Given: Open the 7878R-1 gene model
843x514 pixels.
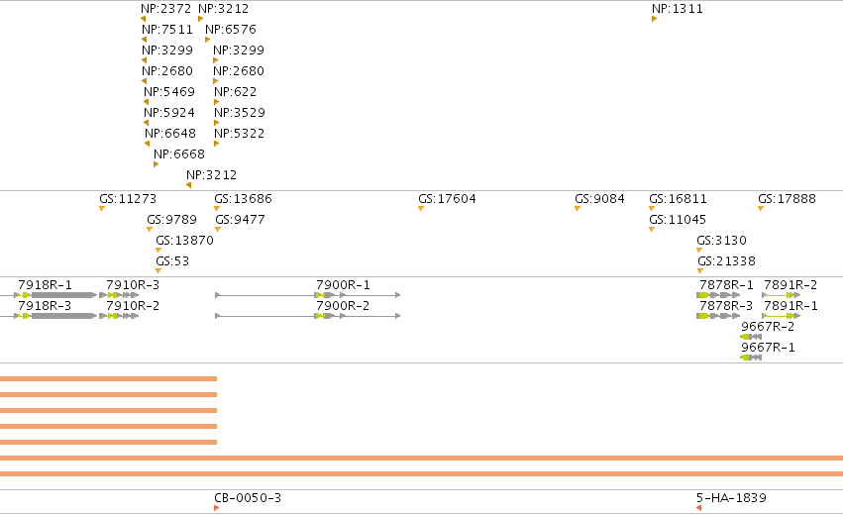Looking at the screenshot, I should 718,295.
